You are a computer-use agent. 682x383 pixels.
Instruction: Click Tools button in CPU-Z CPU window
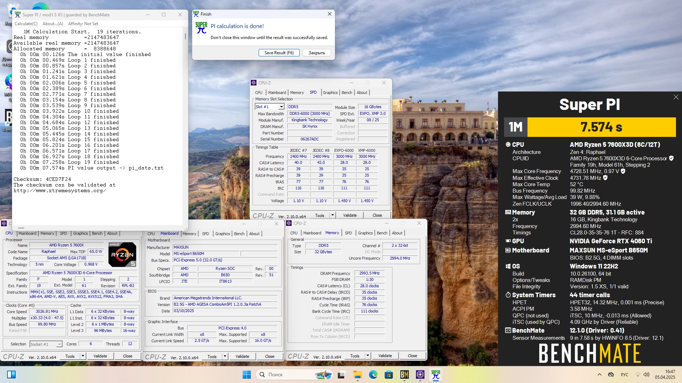pos(70,356)
